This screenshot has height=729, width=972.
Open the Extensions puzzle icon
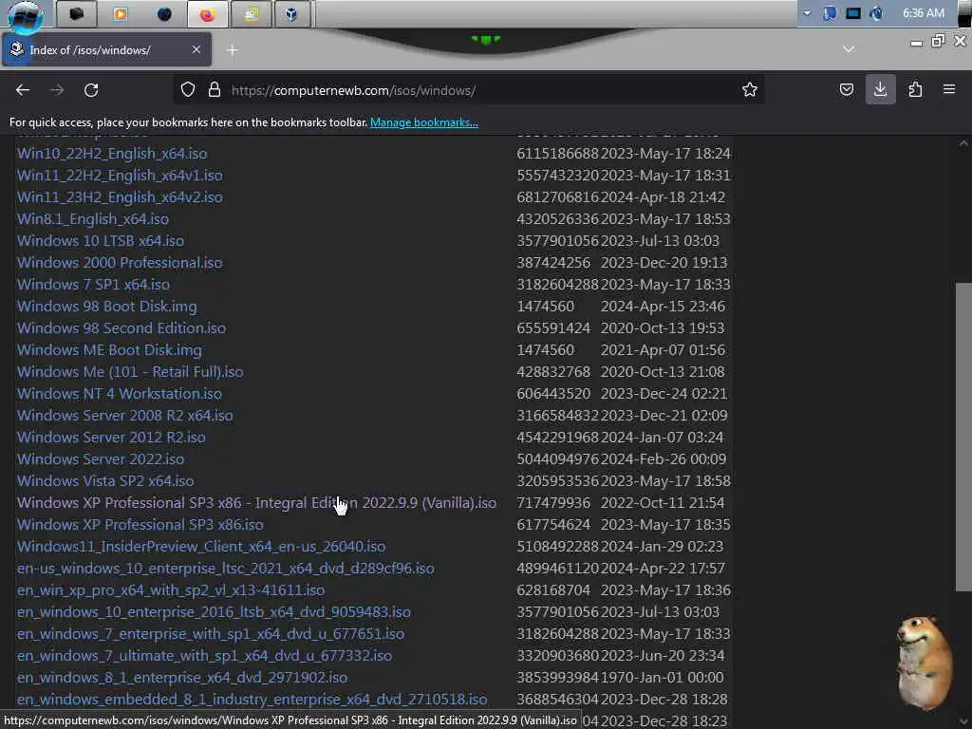(915, 90)
